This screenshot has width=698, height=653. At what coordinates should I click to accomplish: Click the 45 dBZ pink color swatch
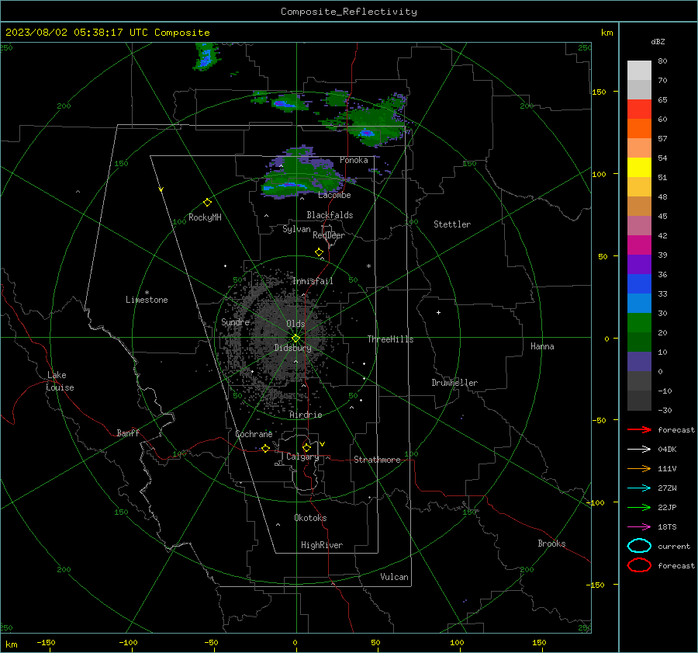point(639,225)
